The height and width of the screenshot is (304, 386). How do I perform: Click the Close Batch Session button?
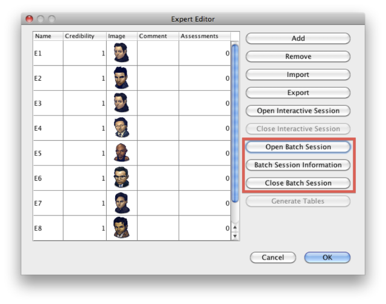[298, 183]
